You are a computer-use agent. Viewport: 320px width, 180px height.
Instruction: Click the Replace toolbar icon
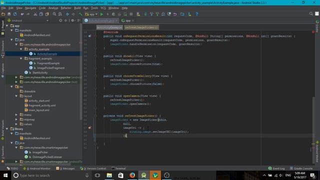[60, 14]
